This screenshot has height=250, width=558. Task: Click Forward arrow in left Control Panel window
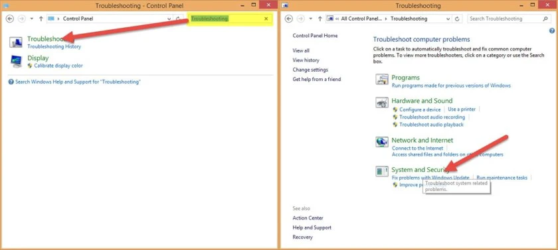[x=22, y=19]
